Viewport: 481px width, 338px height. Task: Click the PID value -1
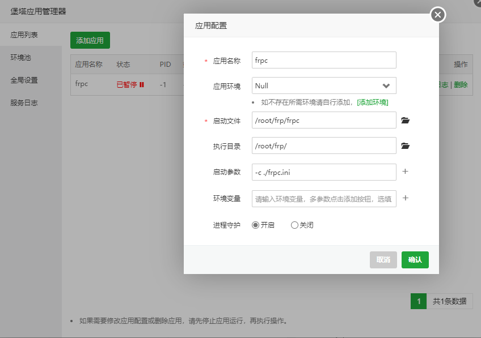(163, 85)
